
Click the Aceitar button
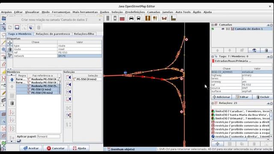coord(31,148)
